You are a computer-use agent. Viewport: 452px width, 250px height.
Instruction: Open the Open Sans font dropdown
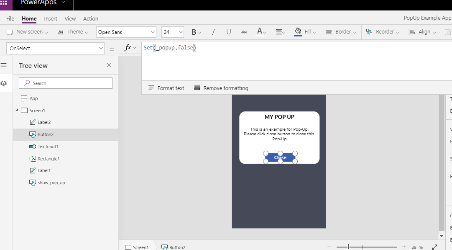[125, 32]
